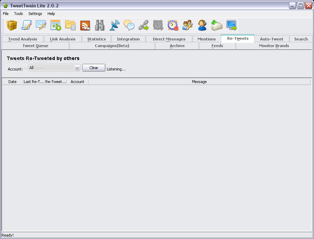Click the tag with green plus icon
The height and width of the screenshot is (239, 314).
tap(217, 25)
